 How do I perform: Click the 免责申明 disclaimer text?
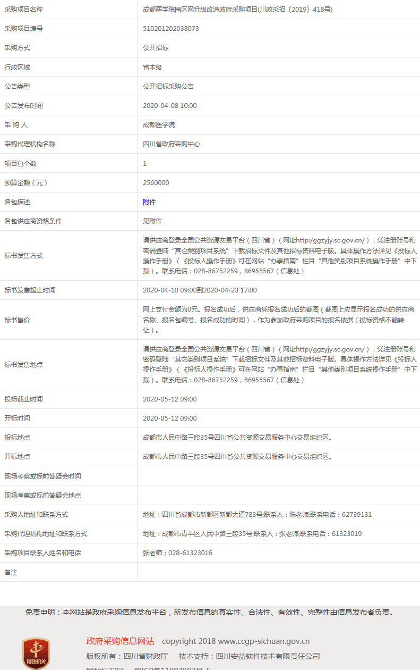tap(210, 613)
